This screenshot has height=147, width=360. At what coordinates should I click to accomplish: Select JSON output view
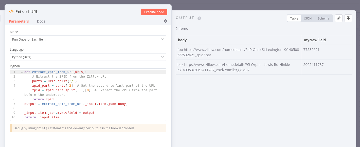pyautogui.click(x=308, y=18)
